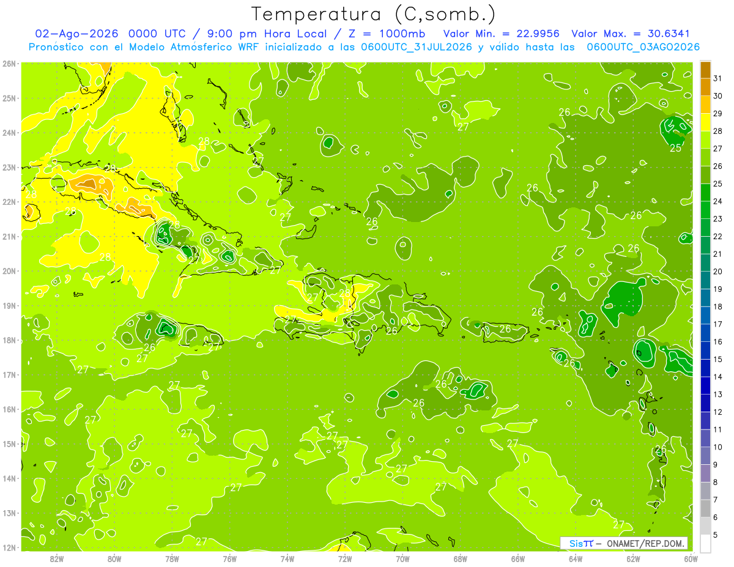Click the 21N latitude axis label
Viewport: 734px width, 567px height.
click(x=9, y=236)
